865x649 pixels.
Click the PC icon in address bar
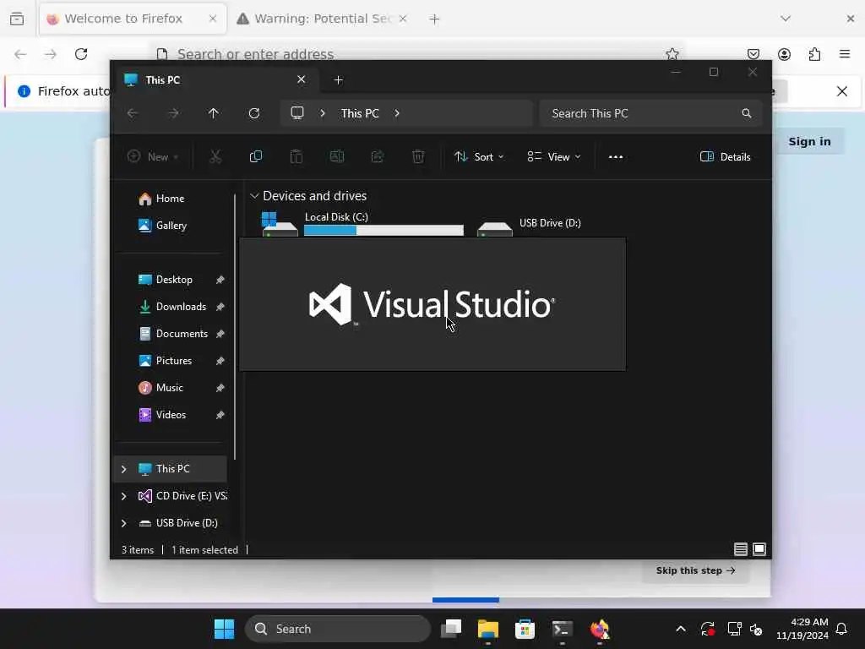tap(297, 113)
